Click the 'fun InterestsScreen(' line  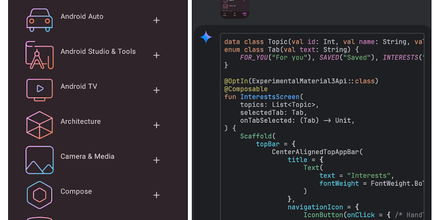264,97
